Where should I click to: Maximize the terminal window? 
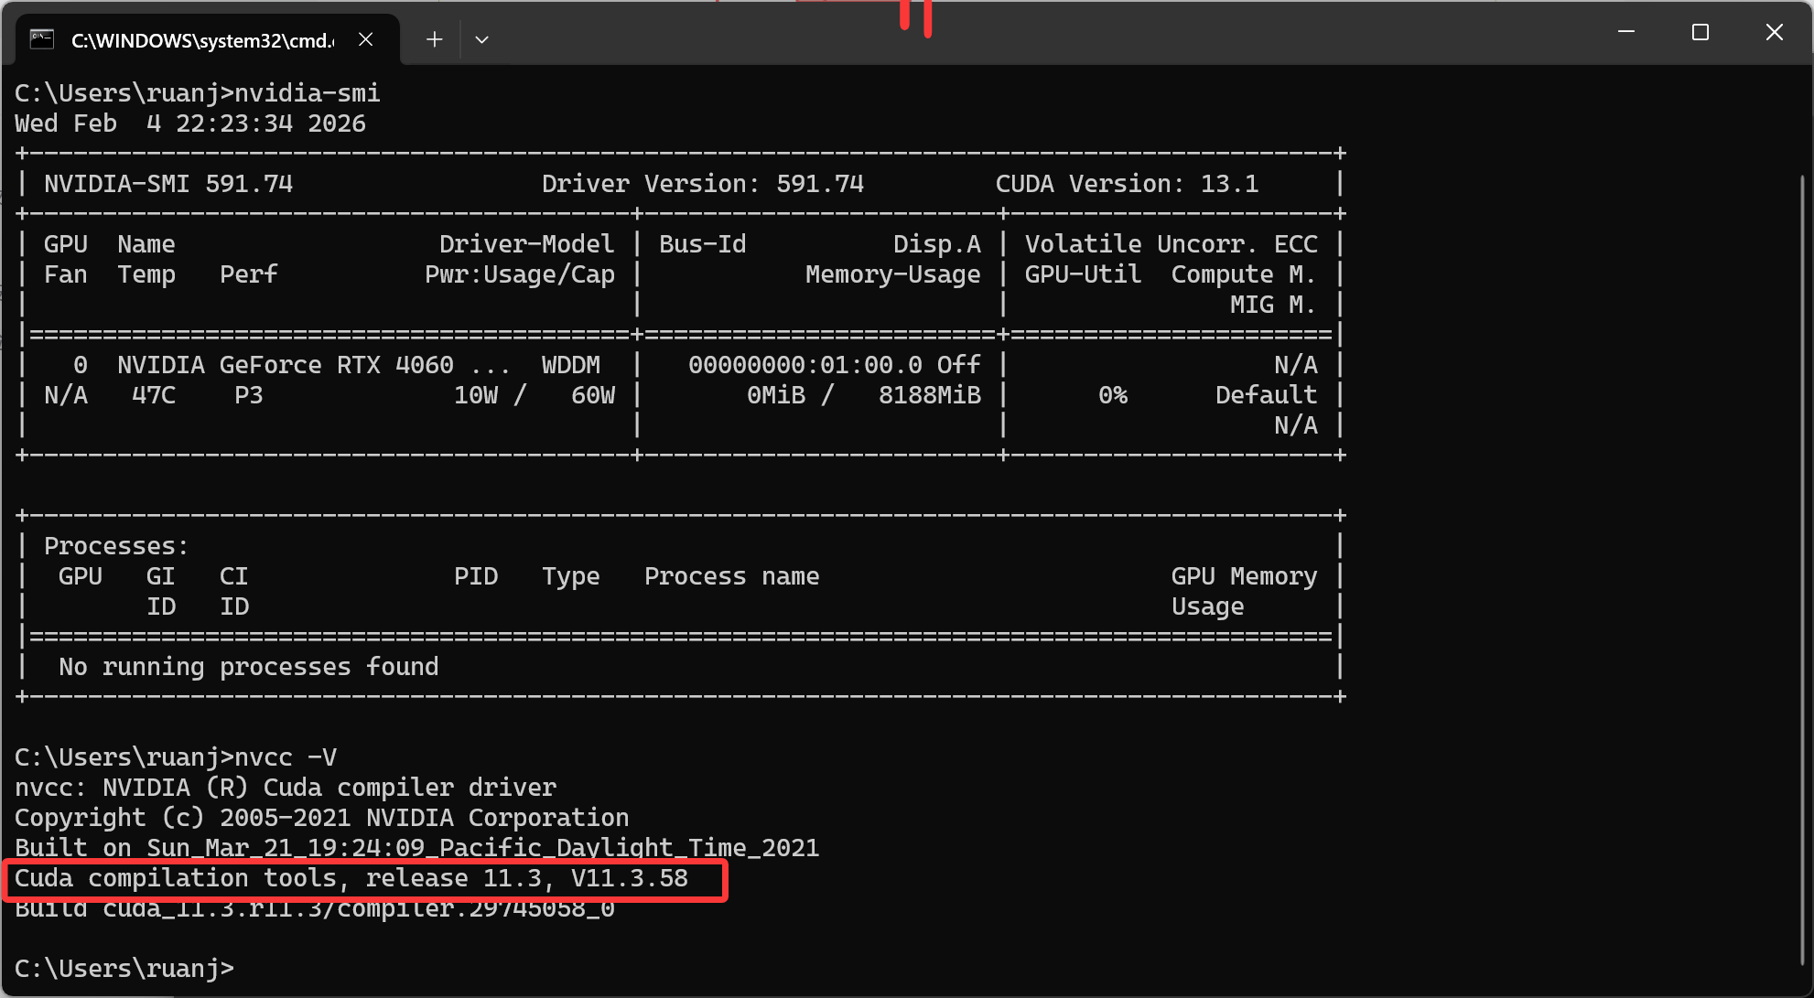point(1701,32)
